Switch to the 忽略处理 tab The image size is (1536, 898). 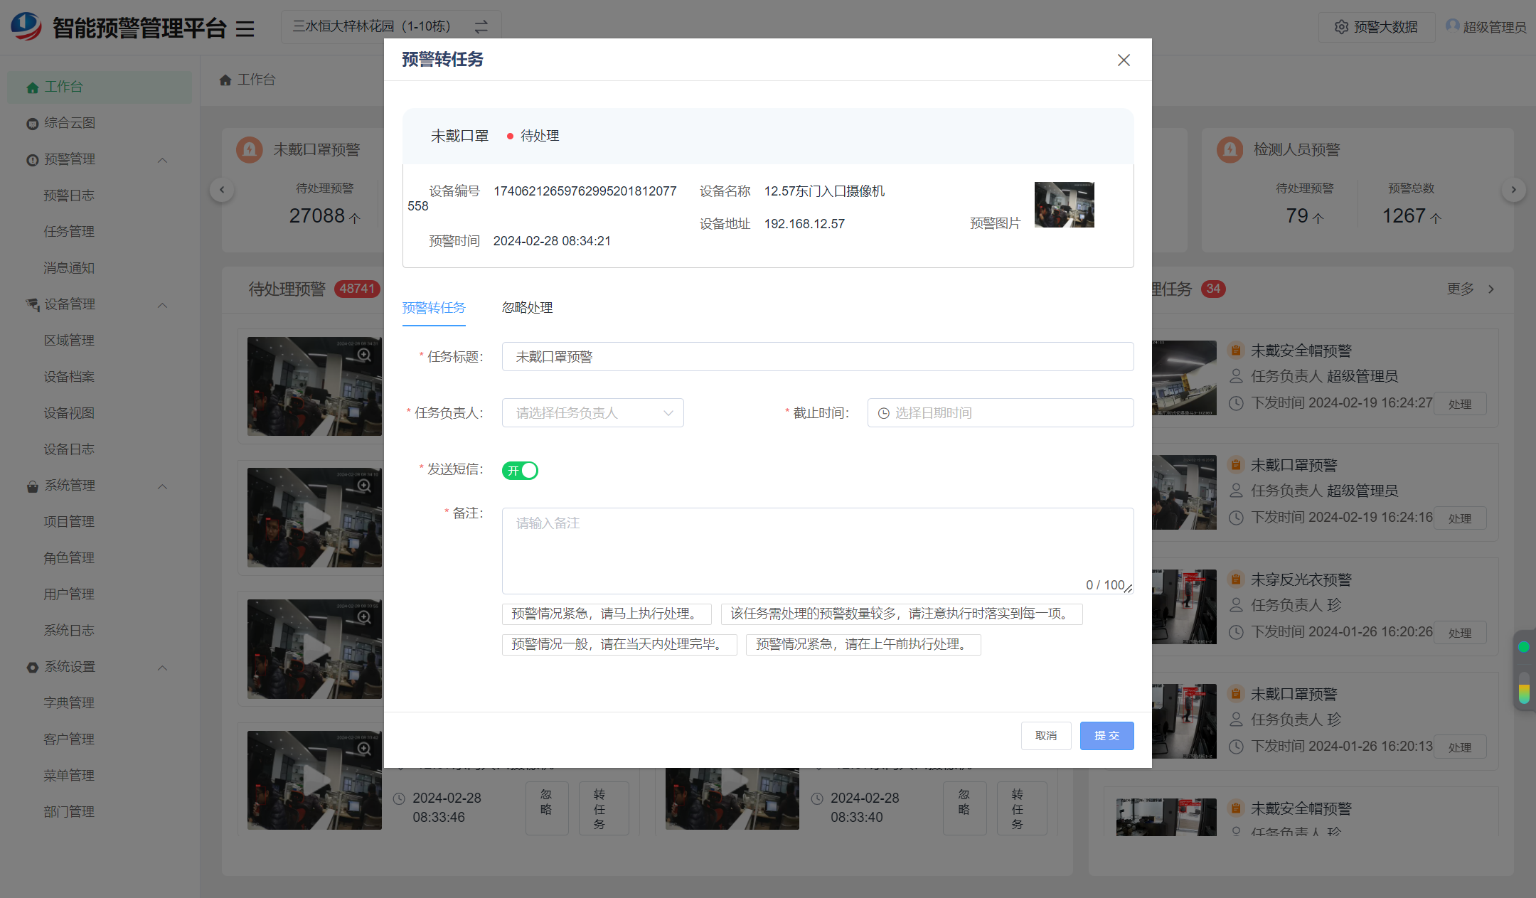pyautogui.click(x=527, y=308)
